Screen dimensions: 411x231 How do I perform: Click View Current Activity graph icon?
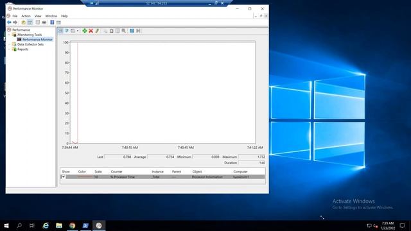coord(60,31)
